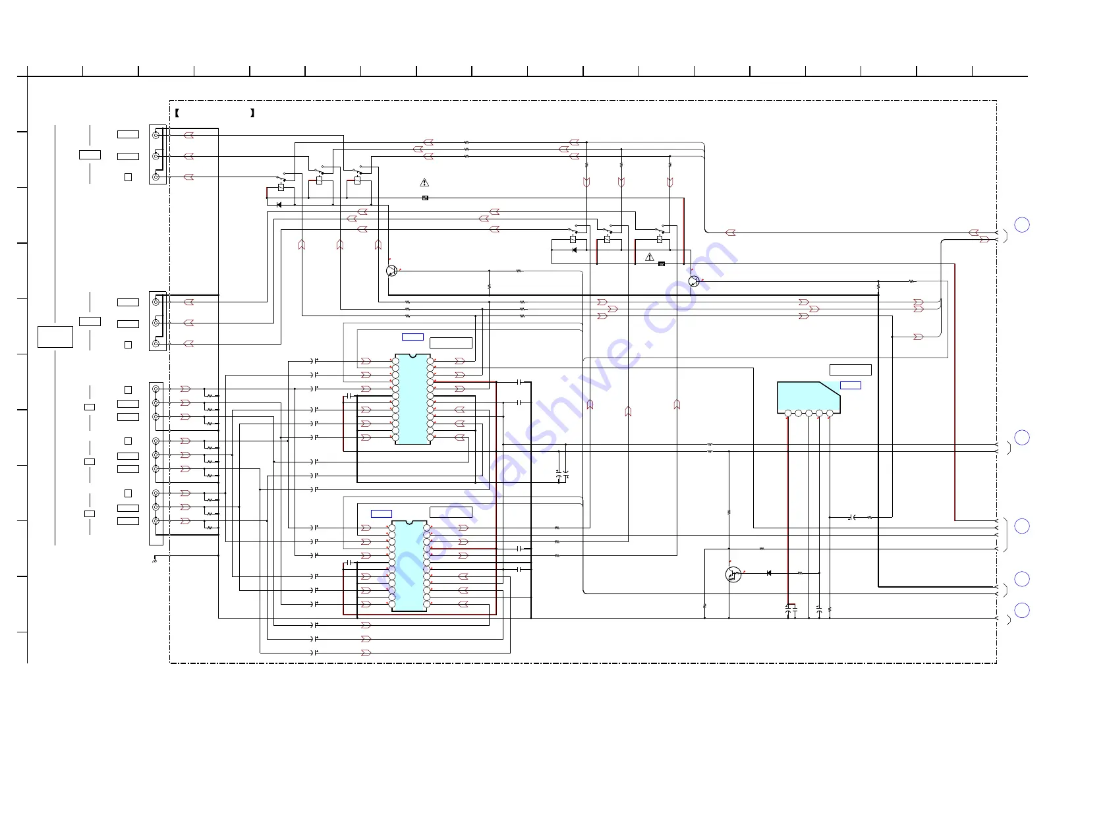This screenshot has height=832, width=1107.
Task: Select the transistor below the left relay group
Action: pyautogui.click(x=392, y=271)
